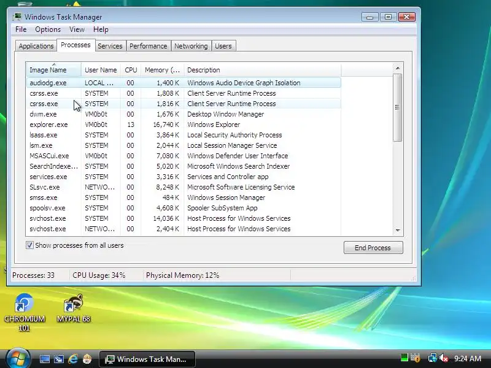
Task: Sort by Image Name column header
Action: click(x=53, y=70)
